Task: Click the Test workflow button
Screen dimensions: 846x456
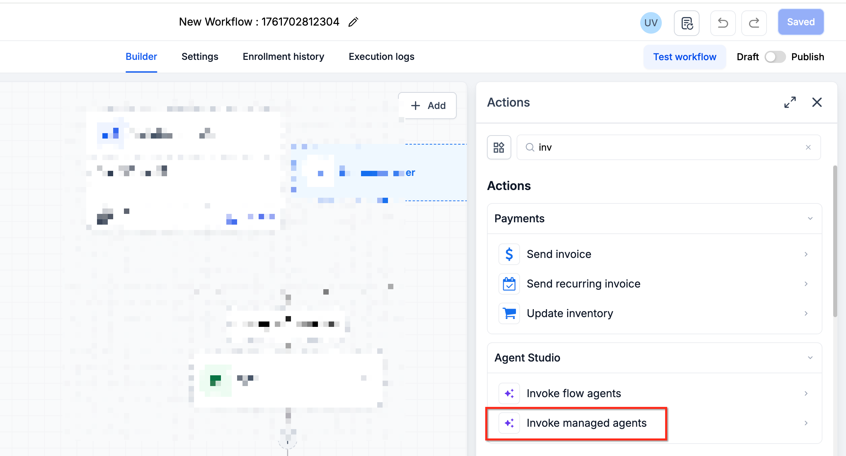Action: [x=684, y=57]
